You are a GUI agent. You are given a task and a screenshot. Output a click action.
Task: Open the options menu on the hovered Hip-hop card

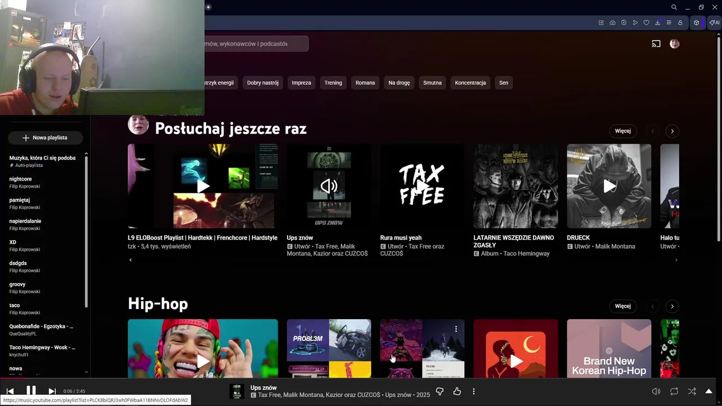pos(456,329)
